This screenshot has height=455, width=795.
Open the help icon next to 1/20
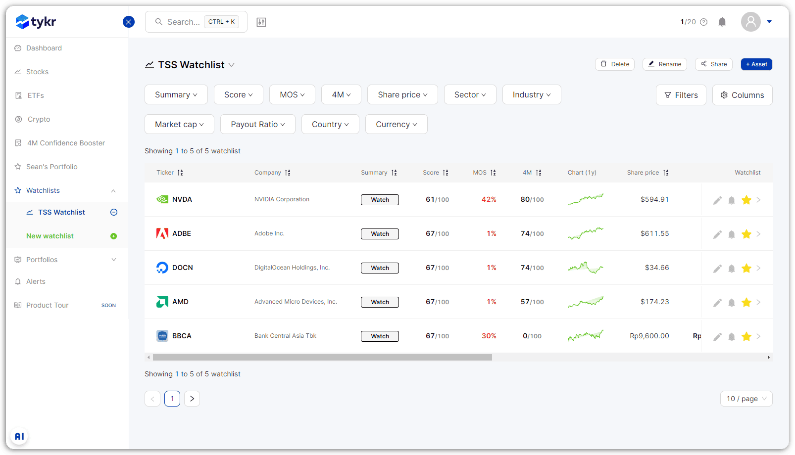click(704, 22)
